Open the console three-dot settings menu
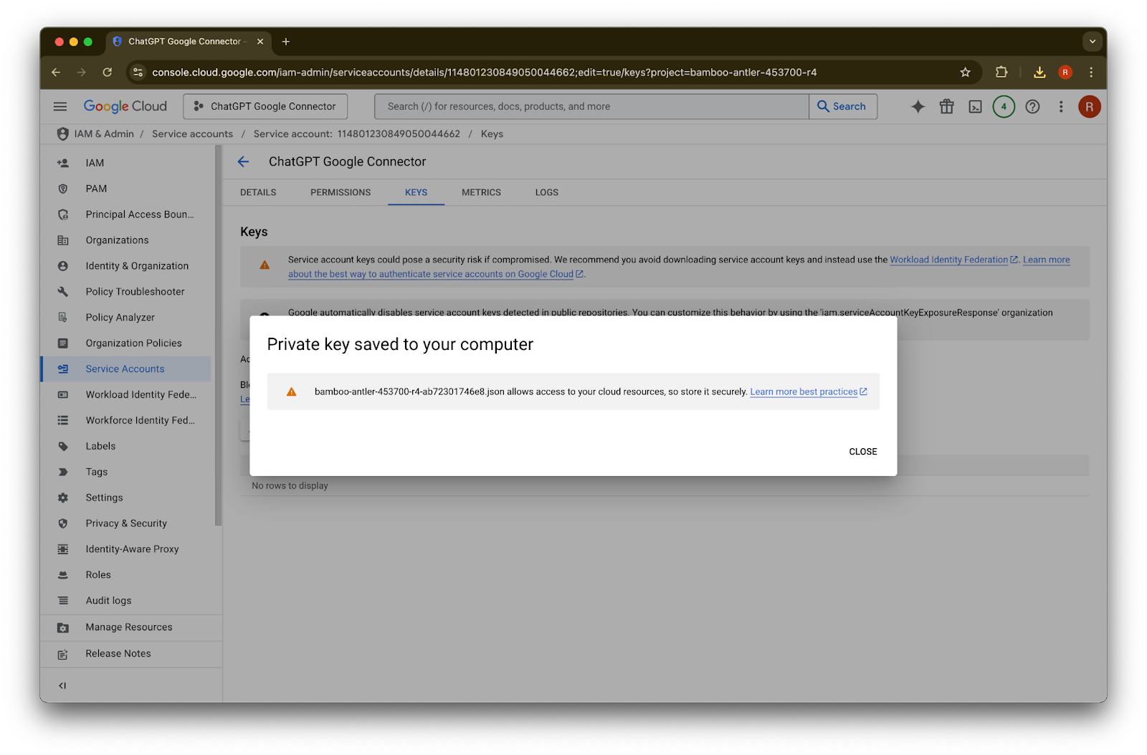This screenshot has height=755, width=1147. click(1061, 107)
